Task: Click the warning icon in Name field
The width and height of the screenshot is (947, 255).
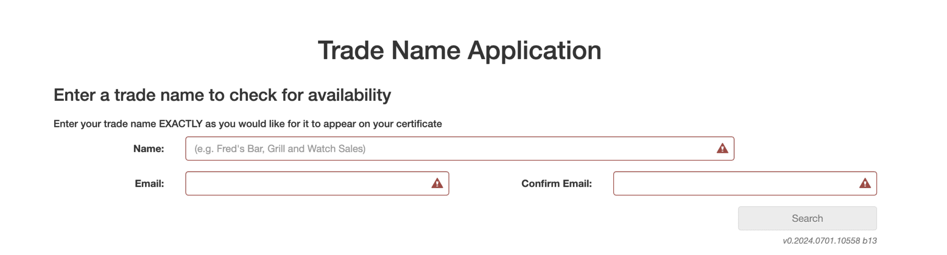Action: click(722, 148)
